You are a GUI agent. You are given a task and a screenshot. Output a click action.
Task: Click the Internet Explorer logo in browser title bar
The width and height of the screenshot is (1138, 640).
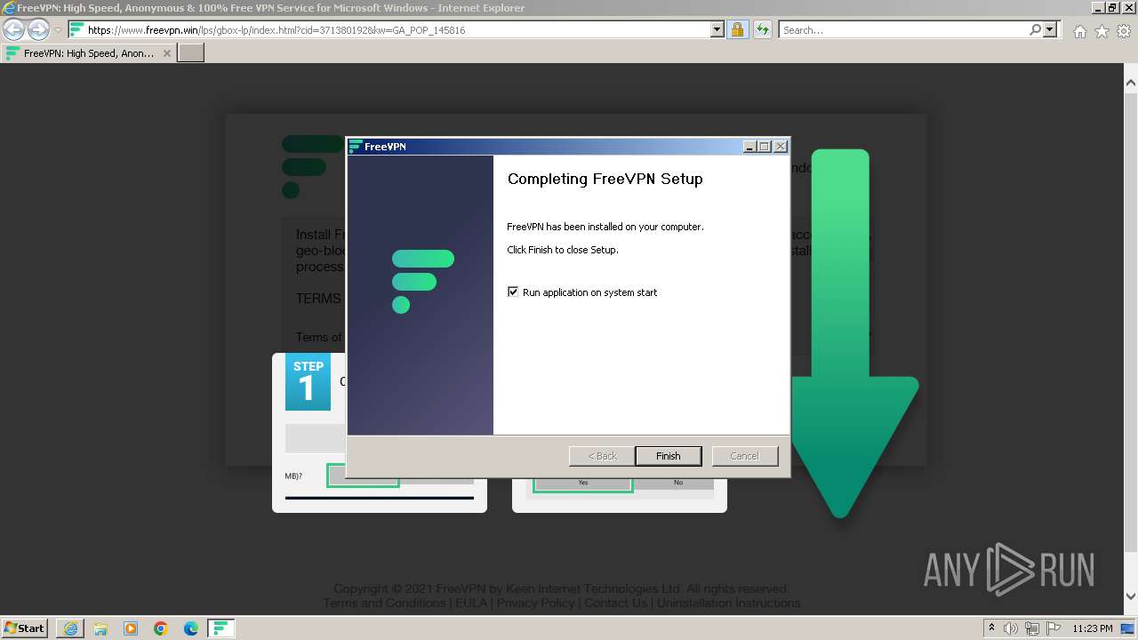[x=9, y=8]
